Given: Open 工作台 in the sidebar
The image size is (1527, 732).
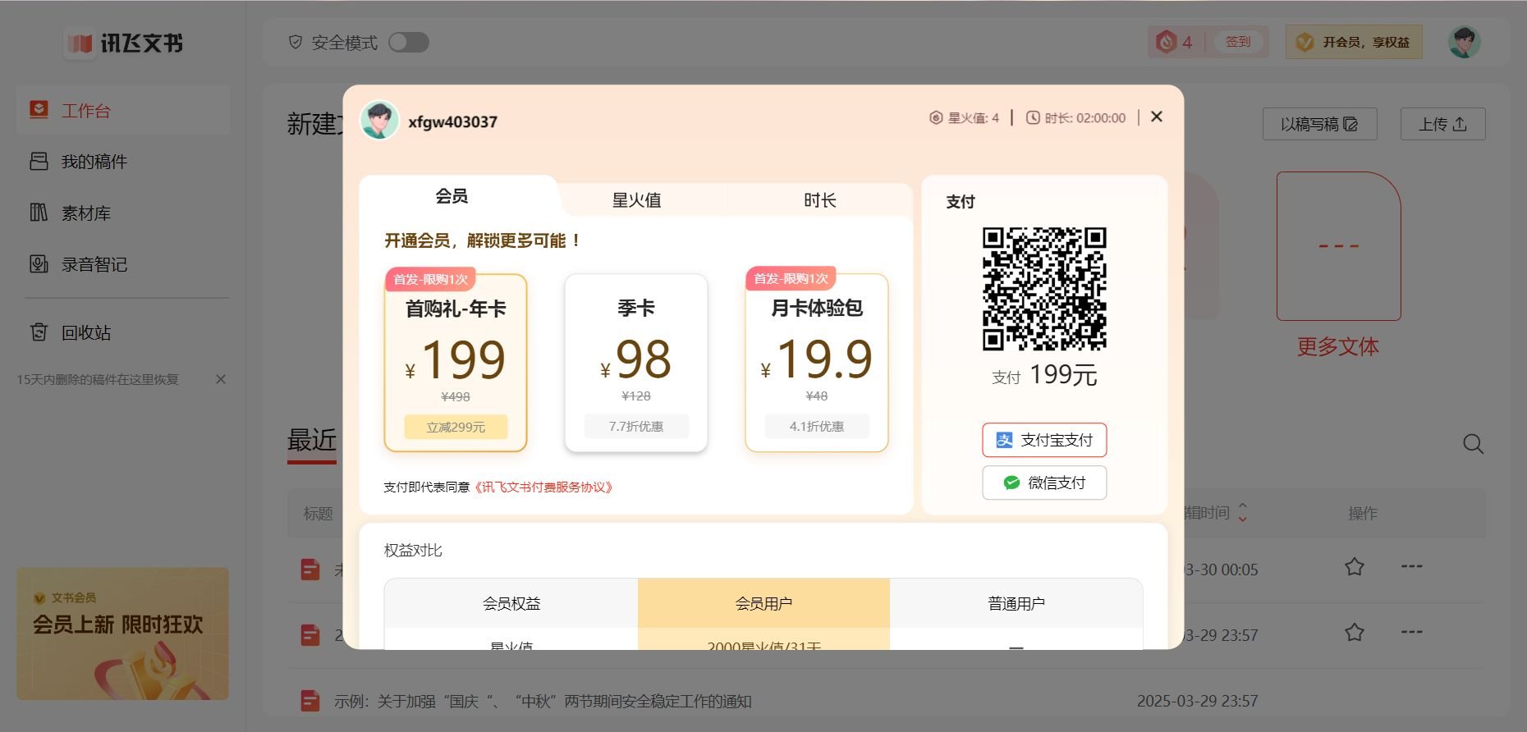Looking at the screenshot, I should point(123,111).
